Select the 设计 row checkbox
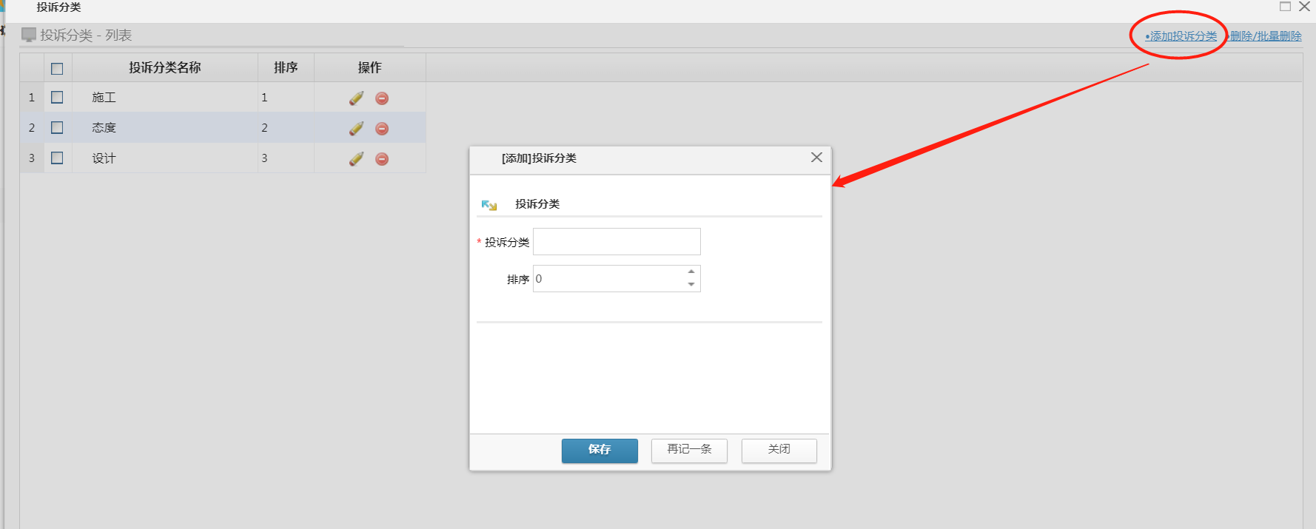Viewport: 1316px width, 529px height. [x=57, y=158]
